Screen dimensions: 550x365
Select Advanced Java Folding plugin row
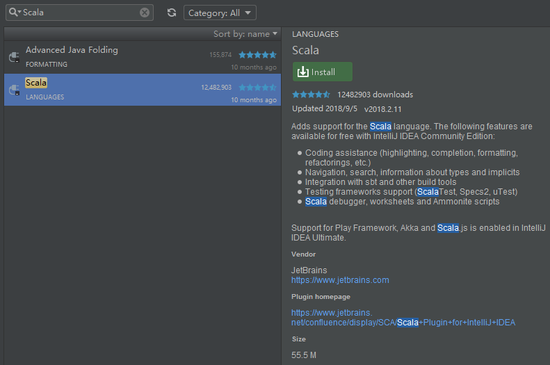[x=143, y=57]
